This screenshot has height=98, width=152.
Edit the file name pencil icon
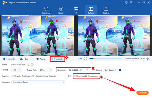click(28, 65)
